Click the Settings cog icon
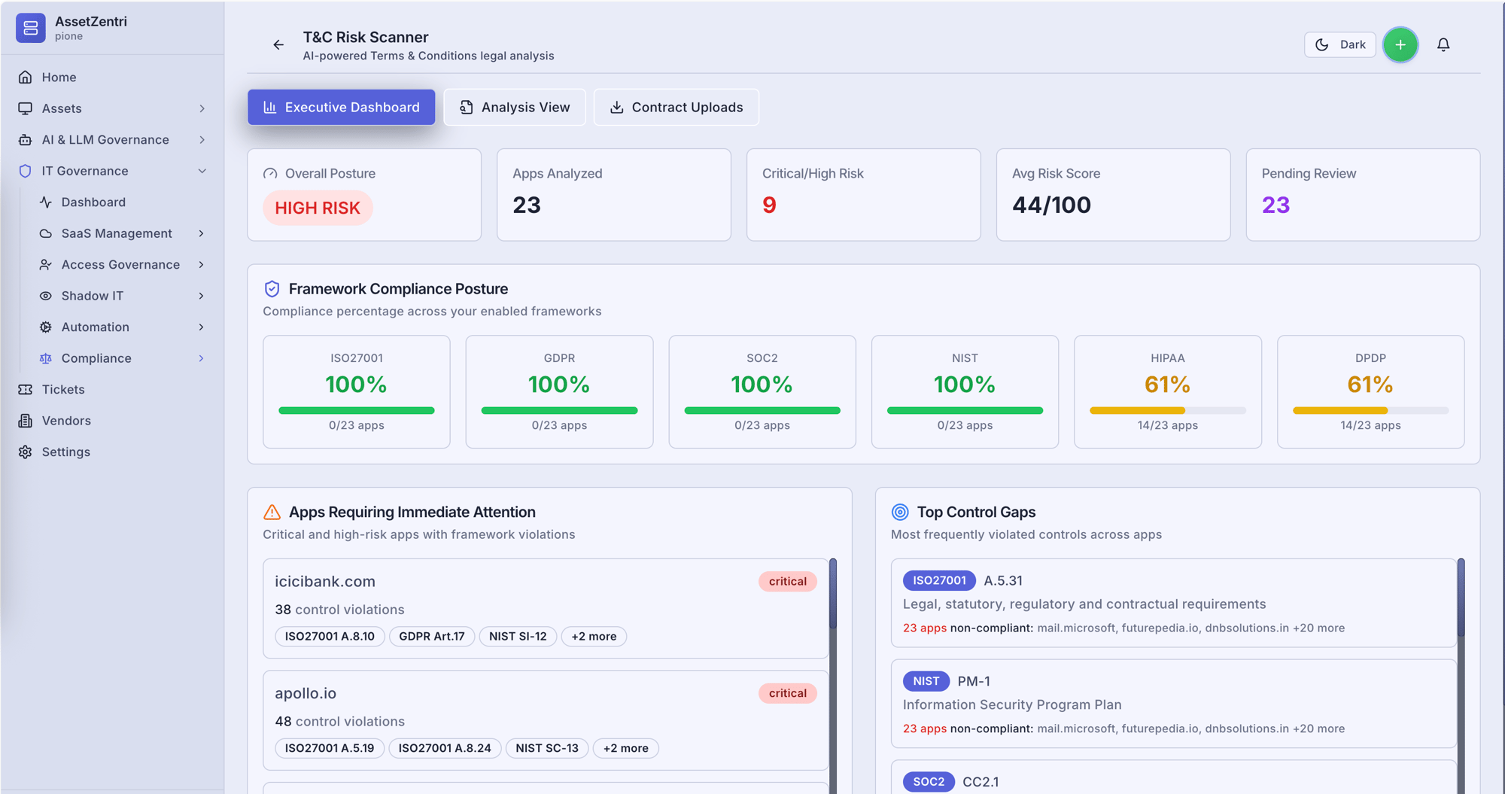Image resolution: width=1505 pixels, height=794 pixels. [26, 452]
